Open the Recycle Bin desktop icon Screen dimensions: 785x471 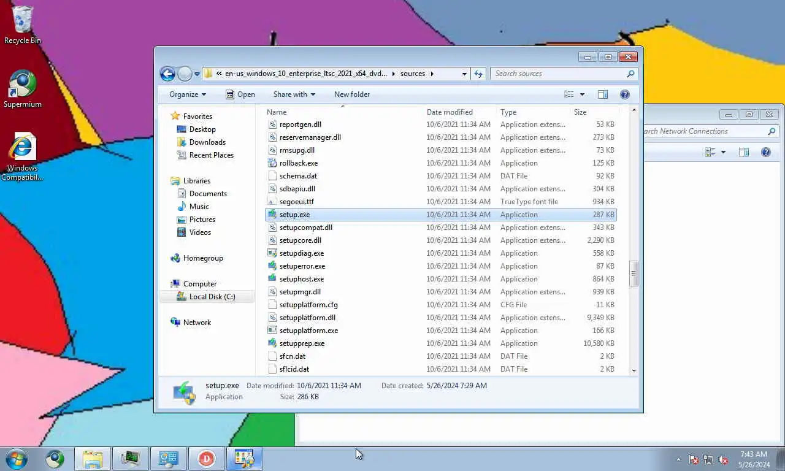23,25
